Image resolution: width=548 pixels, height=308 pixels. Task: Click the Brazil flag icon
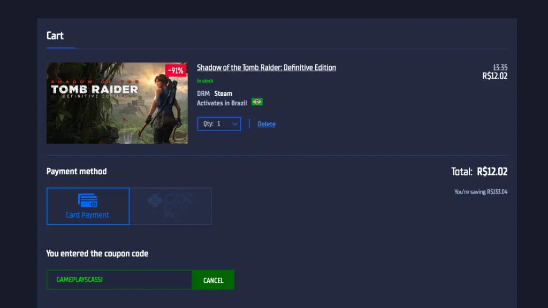tap(257, 102)
